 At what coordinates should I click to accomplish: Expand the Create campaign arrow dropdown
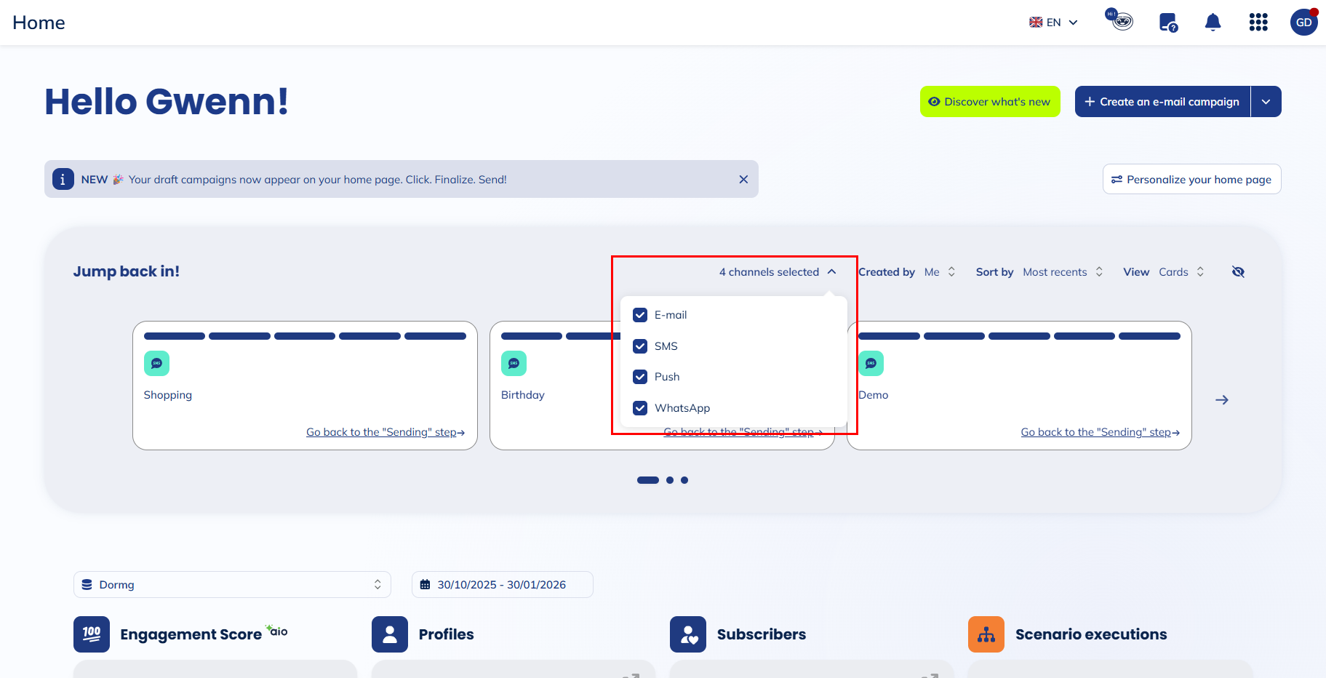(1266, 102)
